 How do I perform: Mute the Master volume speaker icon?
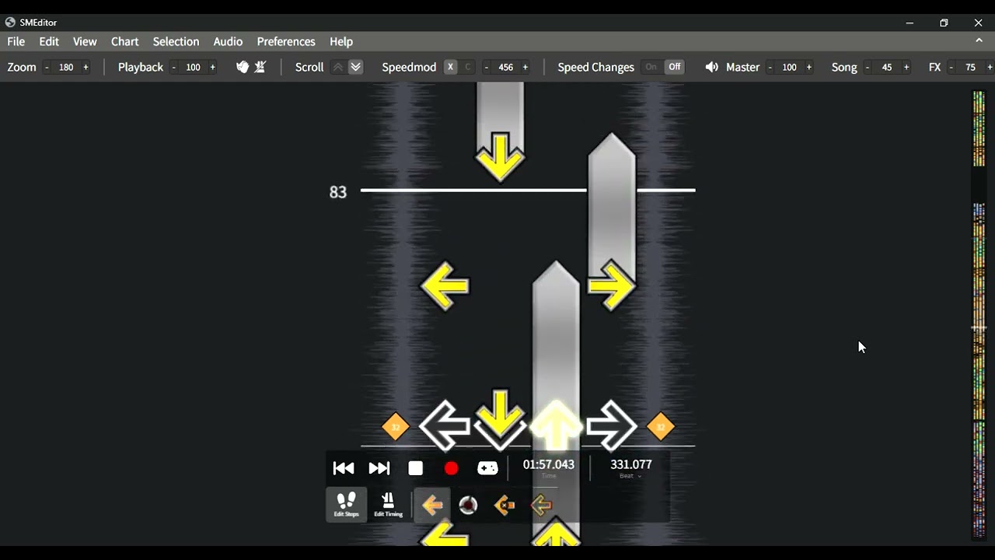(711, 67)
